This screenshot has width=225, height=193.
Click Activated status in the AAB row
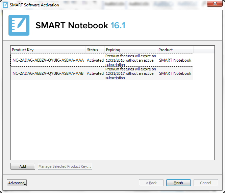point(95,73)
